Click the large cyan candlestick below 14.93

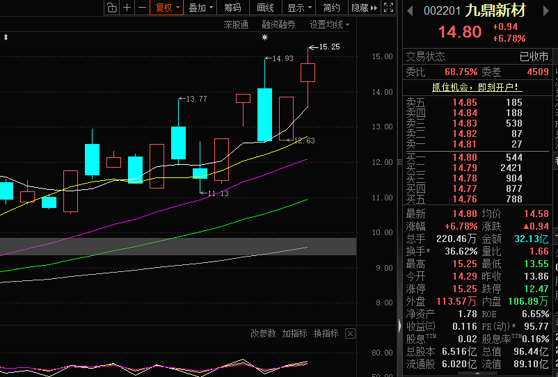(264, 115)
